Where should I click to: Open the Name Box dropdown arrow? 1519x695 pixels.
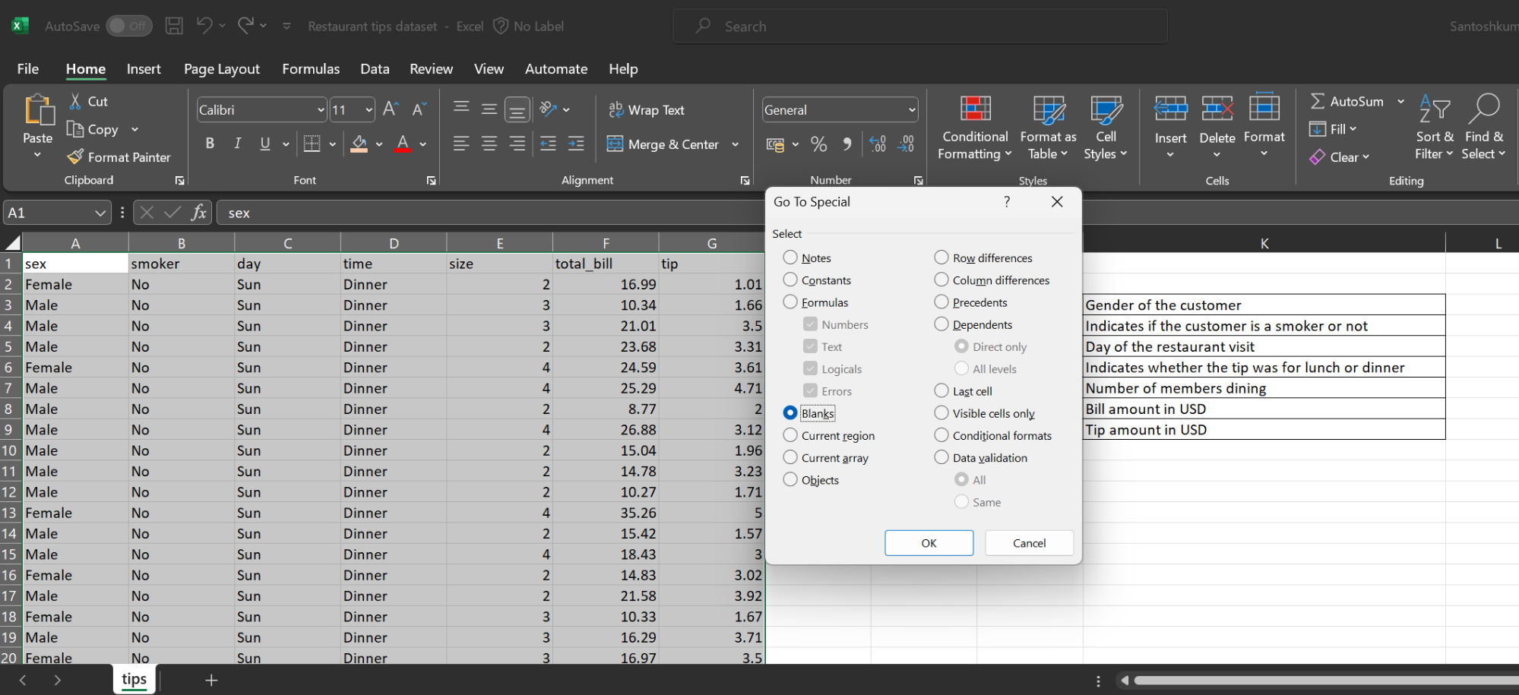[x=100, y=213]
